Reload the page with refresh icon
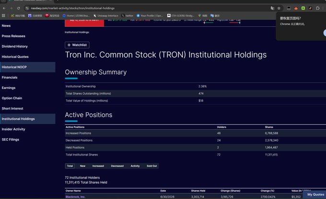 [x=19, y=8]
